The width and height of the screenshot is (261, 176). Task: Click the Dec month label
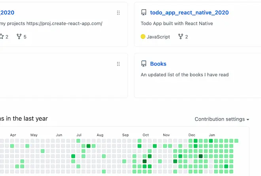tap(192, 135)
